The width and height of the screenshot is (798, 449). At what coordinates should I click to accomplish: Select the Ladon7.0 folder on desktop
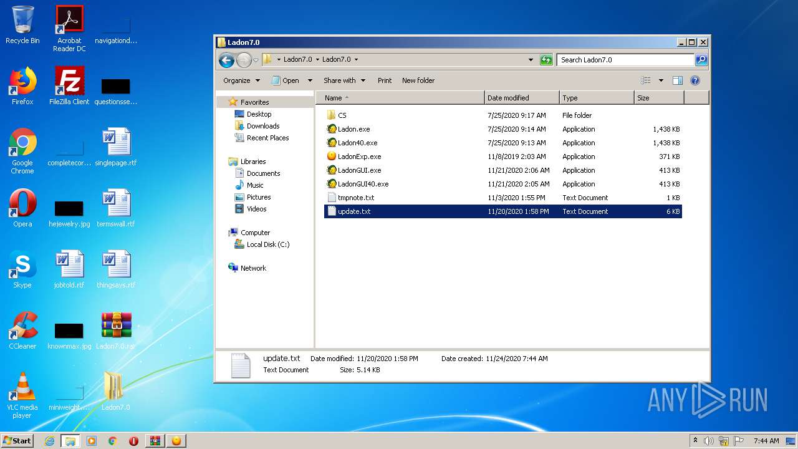point(116,392)
